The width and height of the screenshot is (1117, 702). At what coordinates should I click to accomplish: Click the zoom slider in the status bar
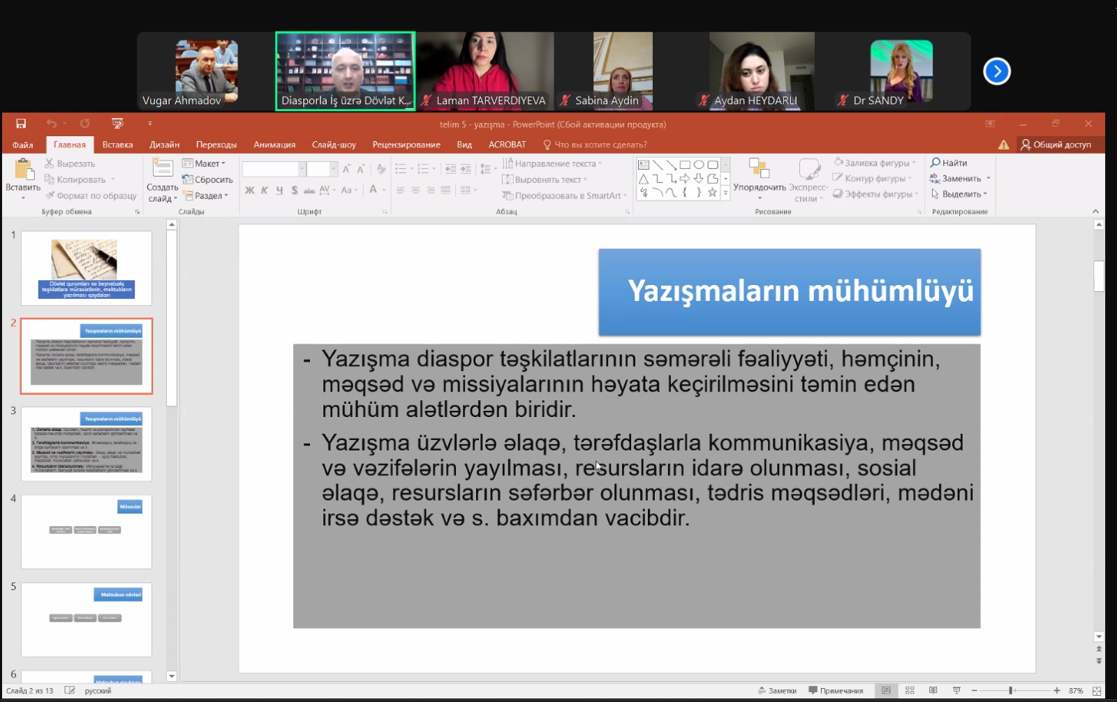1010,690
